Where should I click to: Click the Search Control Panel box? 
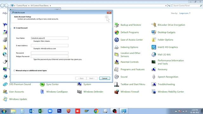click(187, 6)
